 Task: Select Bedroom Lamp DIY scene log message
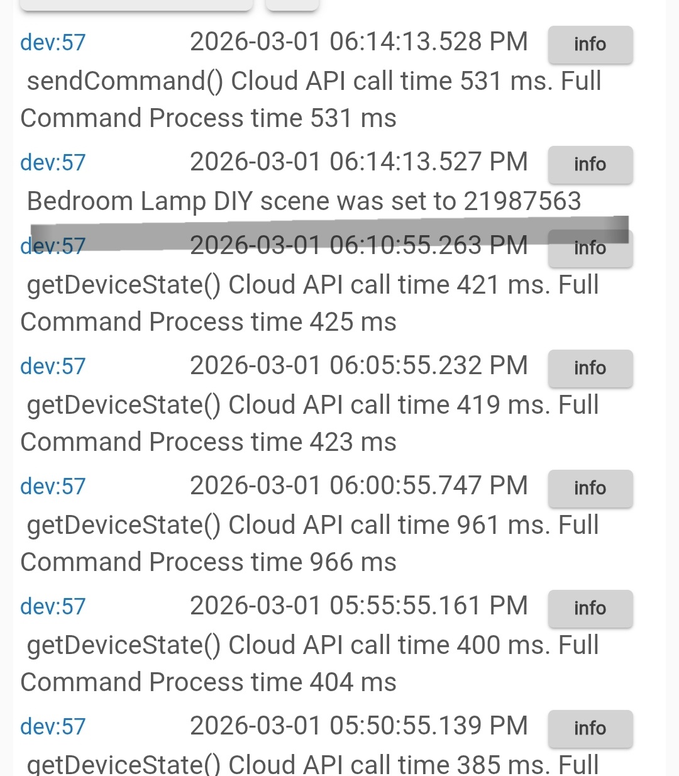click(304, 201)
